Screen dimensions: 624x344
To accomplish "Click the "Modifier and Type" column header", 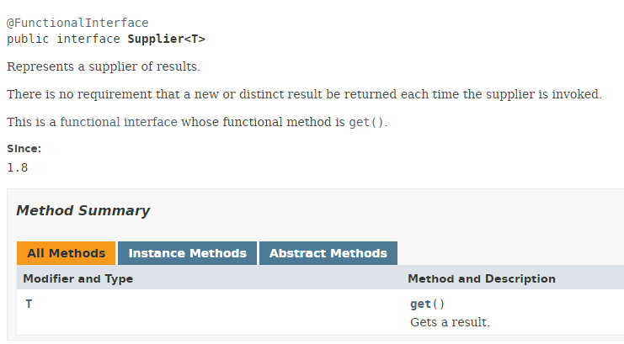I will (x=77, y=278).
